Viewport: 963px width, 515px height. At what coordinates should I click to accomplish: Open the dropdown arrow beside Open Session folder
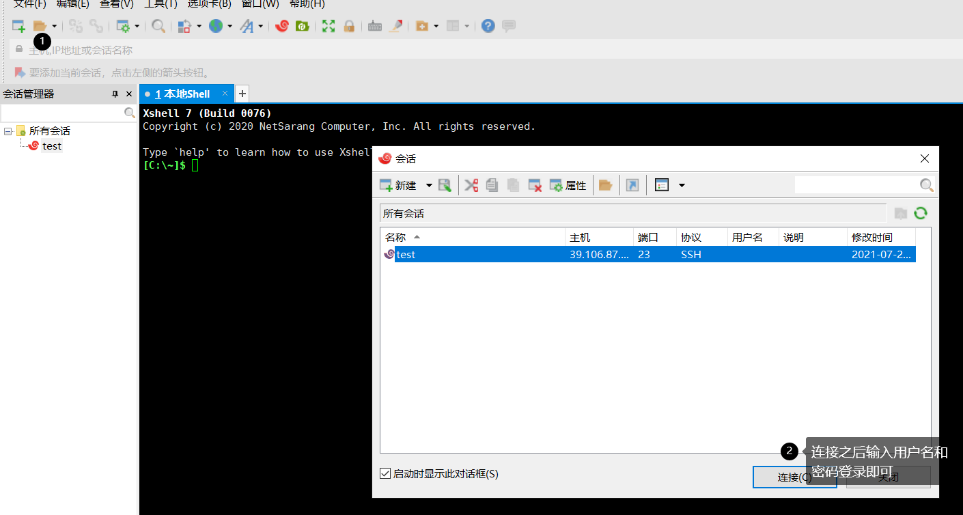pyautogui.click(x=54, y=26)
